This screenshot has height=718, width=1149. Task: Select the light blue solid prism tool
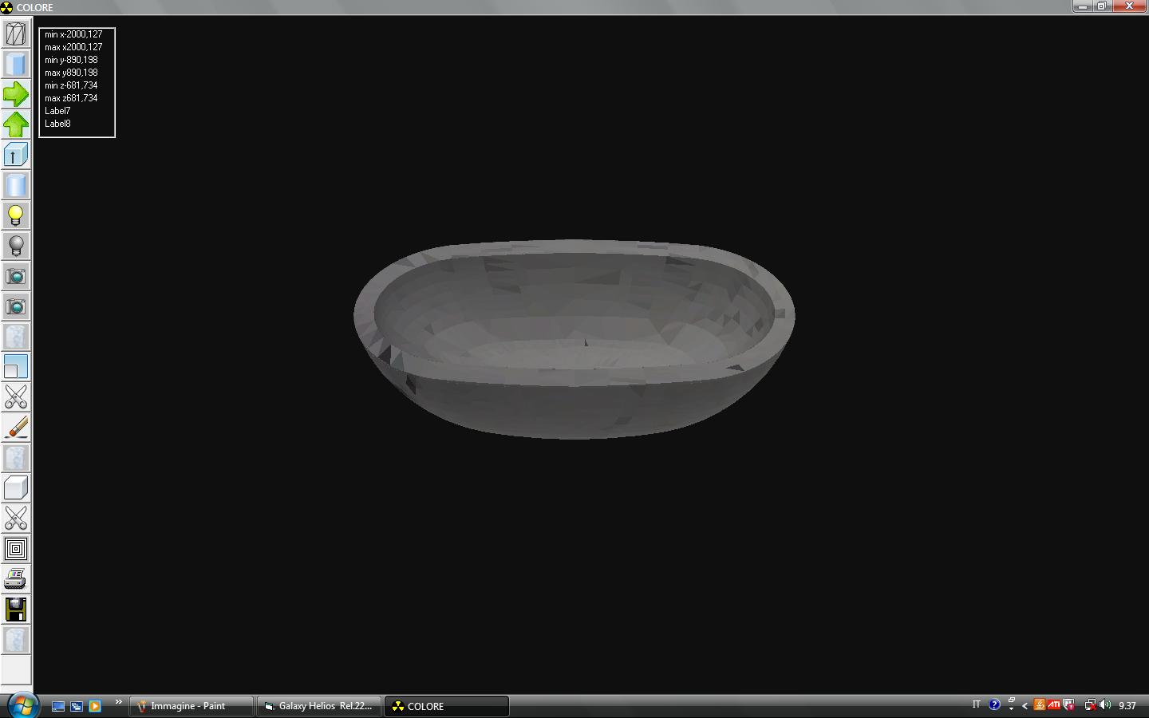(16, 64)
